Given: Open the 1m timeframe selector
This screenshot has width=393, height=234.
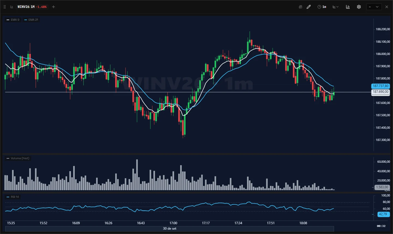Looking at the screenshot, I should pos(322,7).
